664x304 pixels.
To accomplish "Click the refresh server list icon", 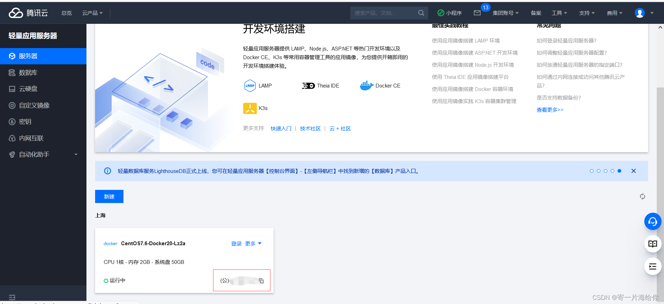I will [642, 196].
